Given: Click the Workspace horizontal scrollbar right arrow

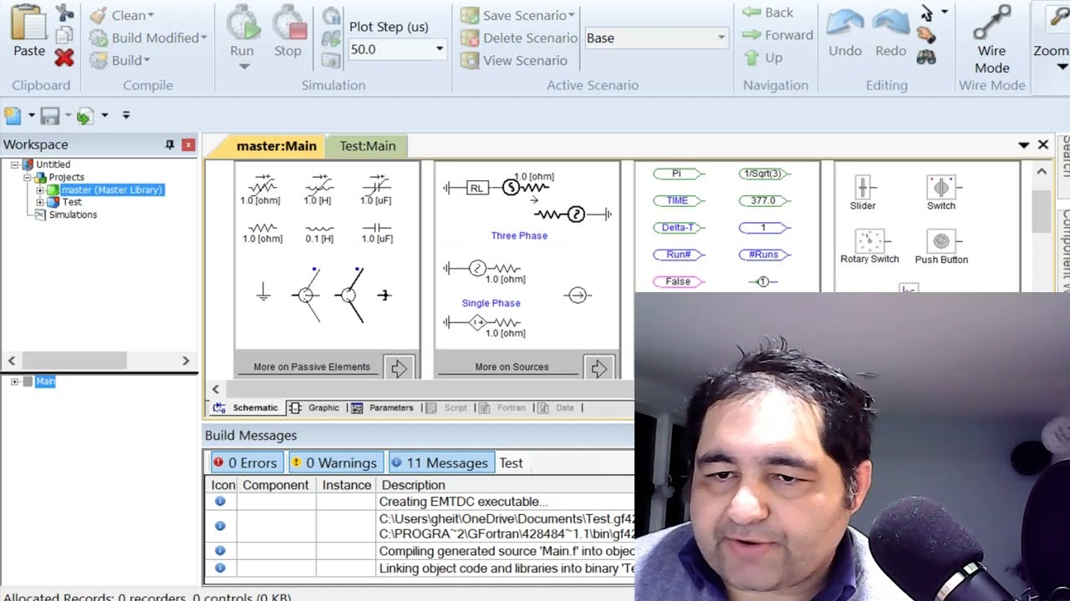Looking at the screenshot, I should 186,361.
